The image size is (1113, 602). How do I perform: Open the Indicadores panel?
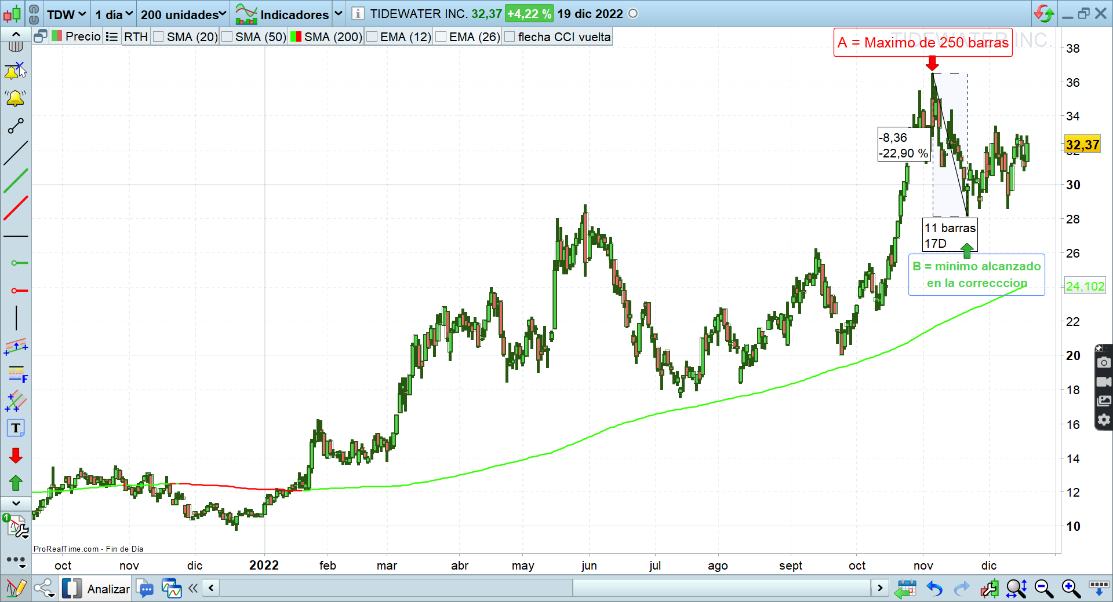(282, 14)
